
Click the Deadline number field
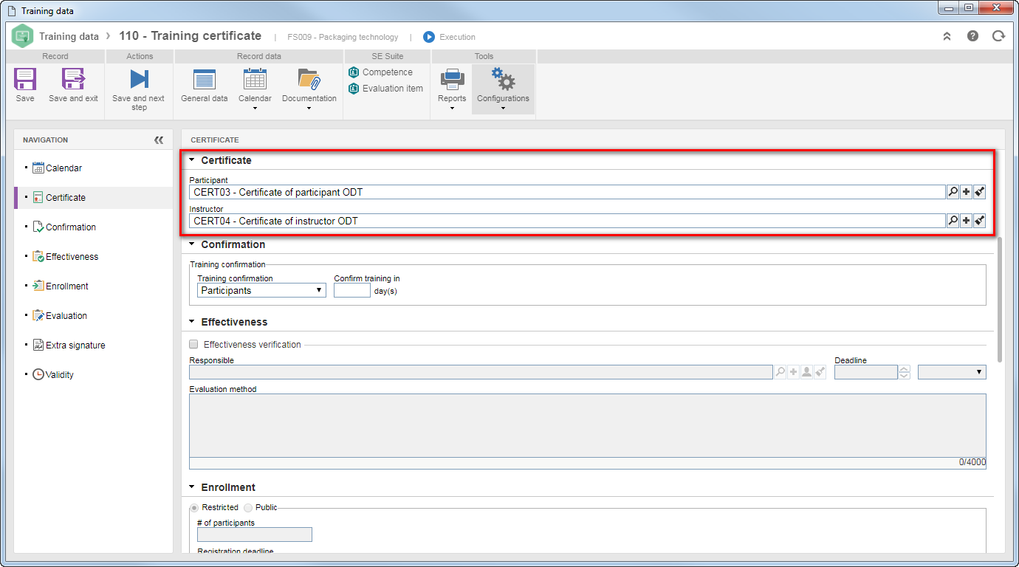(x=866, y=372)
